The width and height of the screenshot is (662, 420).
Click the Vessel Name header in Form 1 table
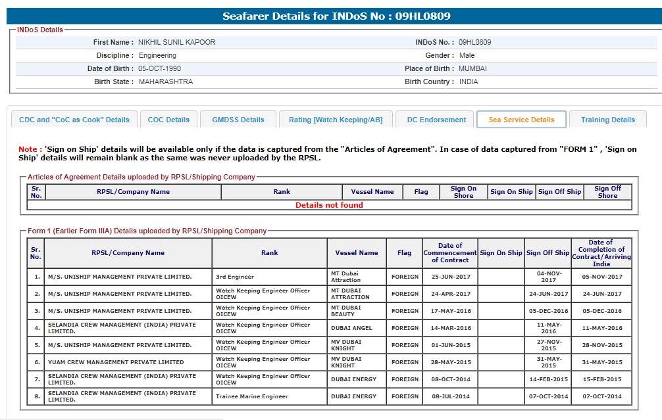click(357, 253)
